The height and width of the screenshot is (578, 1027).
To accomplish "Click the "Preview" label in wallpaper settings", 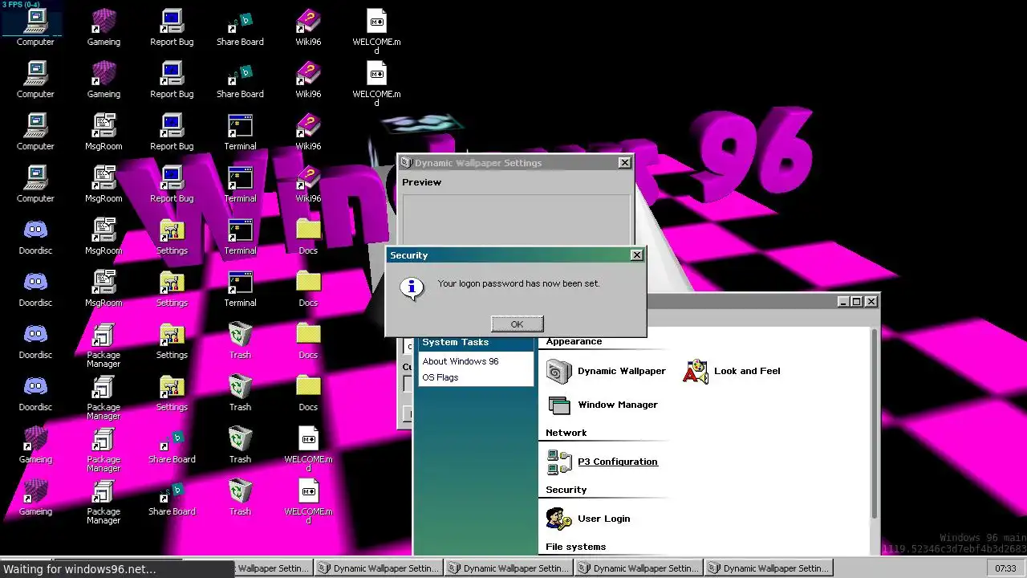I will [x=422, y=182].
